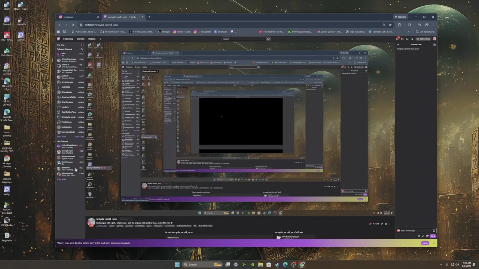Collapse the Stream Chat panel arrow
The image size is (479, 269).
399,44
